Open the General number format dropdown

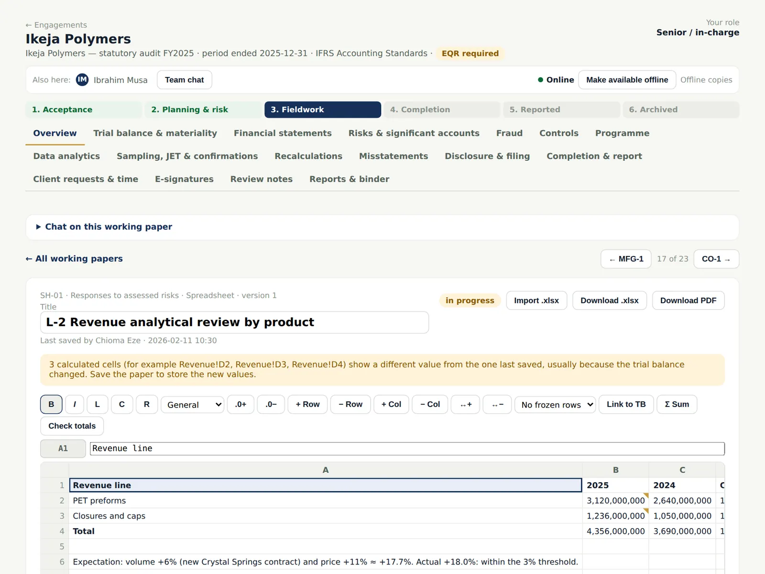tap(193, 405)
